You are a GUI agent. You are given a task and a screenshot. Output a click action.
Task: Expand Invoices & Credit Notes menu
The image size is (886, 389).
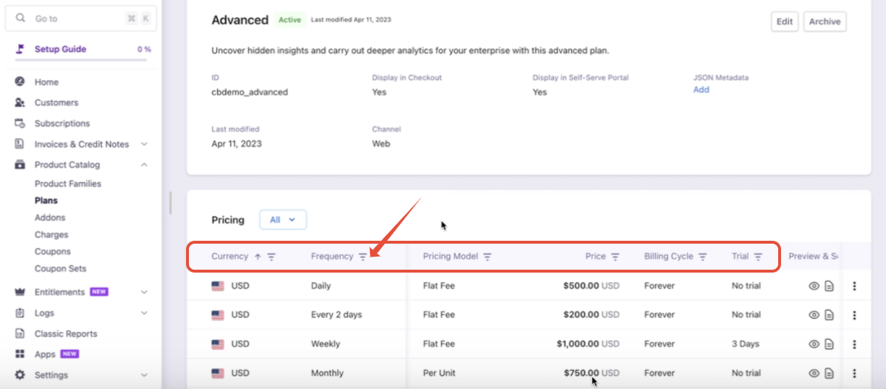tap(144, 144)
